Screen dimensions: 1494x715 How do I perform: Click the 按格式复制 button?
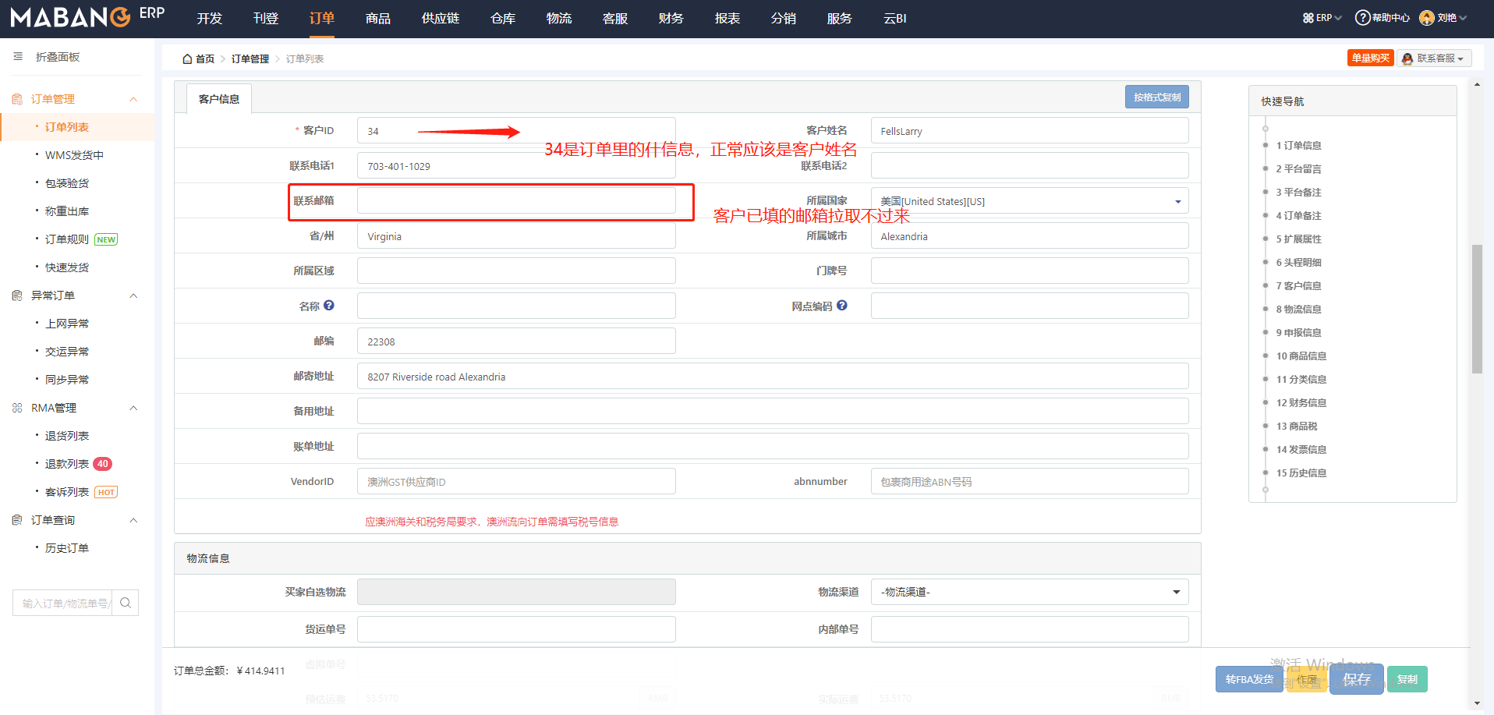[1156, 97]
